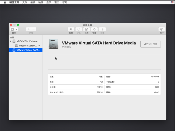The image size is (175, 131).
Task: Click the Erase (抹掉) toolbar icon
Action: 87,29
